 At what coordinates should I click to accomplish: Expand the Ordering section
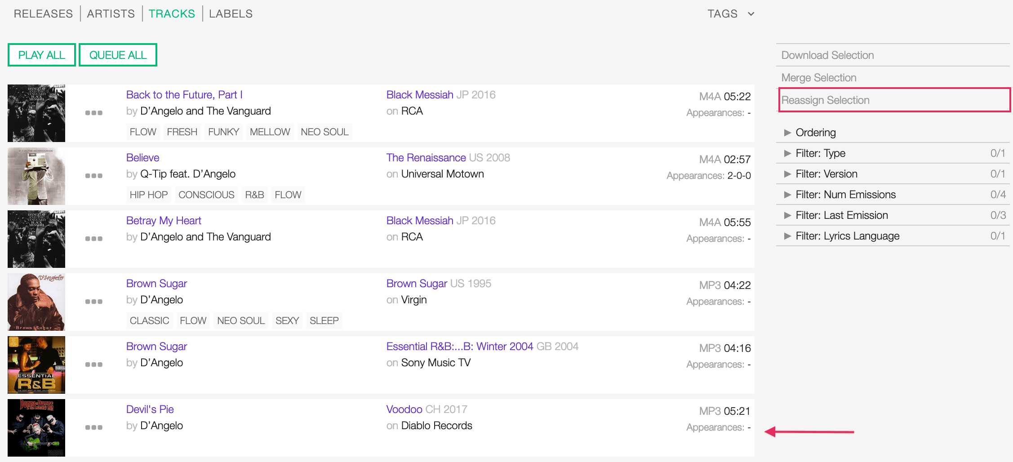pyautogui.click(x=893, y=133)
